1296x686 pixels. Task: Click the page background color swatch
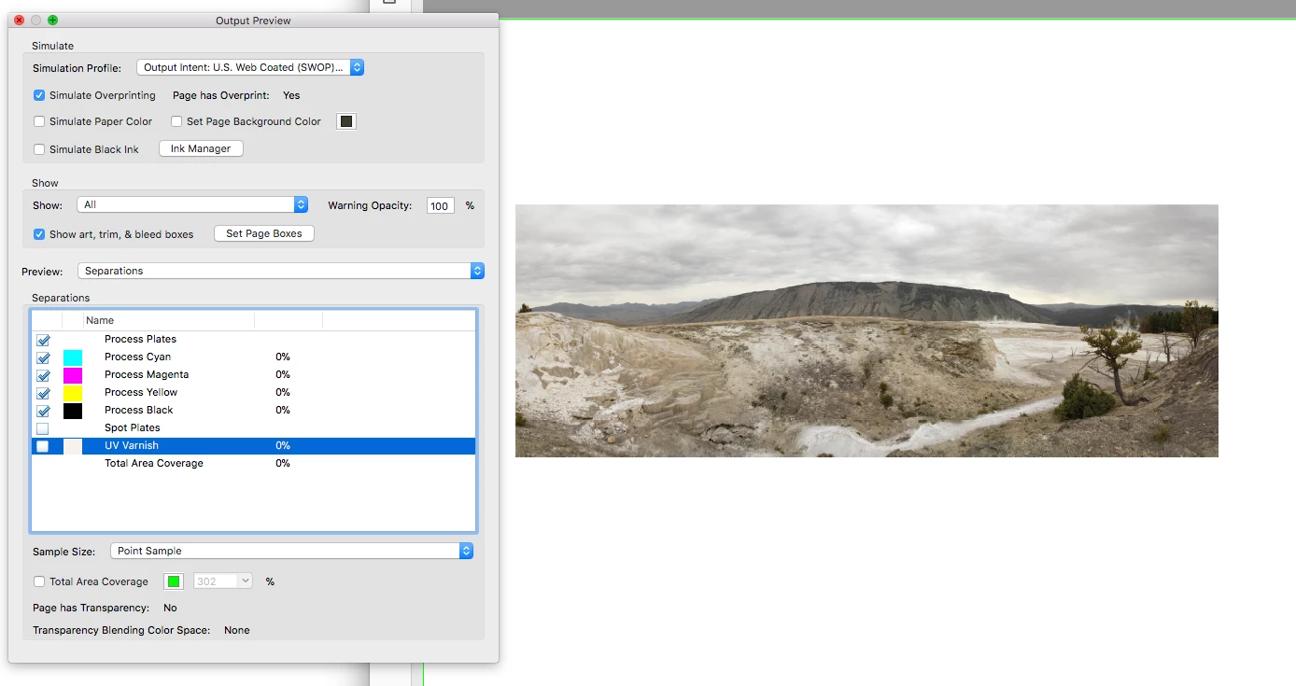[346, 121]
